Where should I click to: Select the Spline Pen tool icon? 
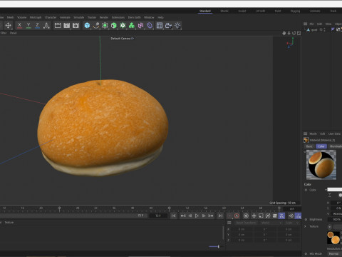tap(96, 26)
